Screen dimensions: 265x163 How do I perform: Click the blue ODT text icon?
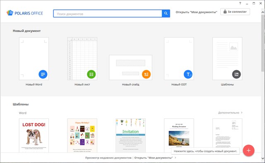pos(188,74)
